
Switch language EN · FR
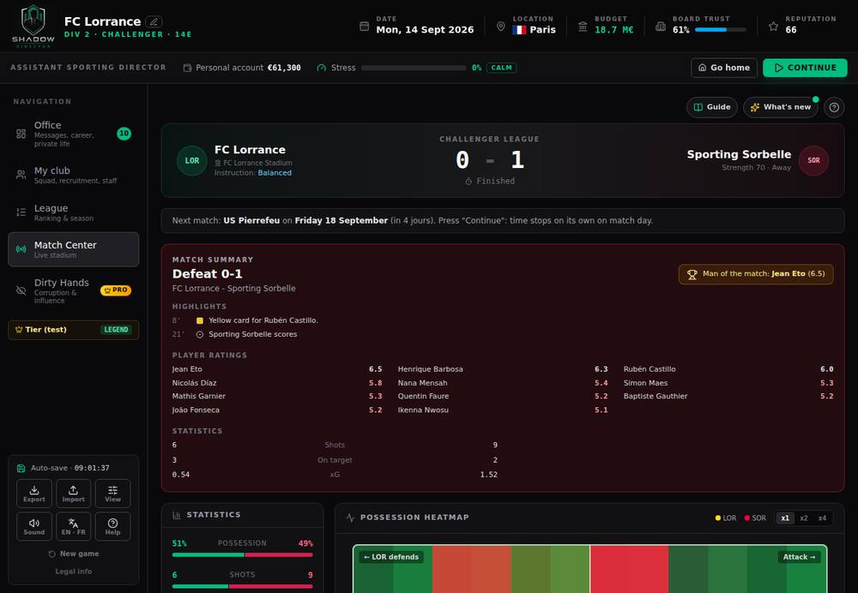click(73, 526)
